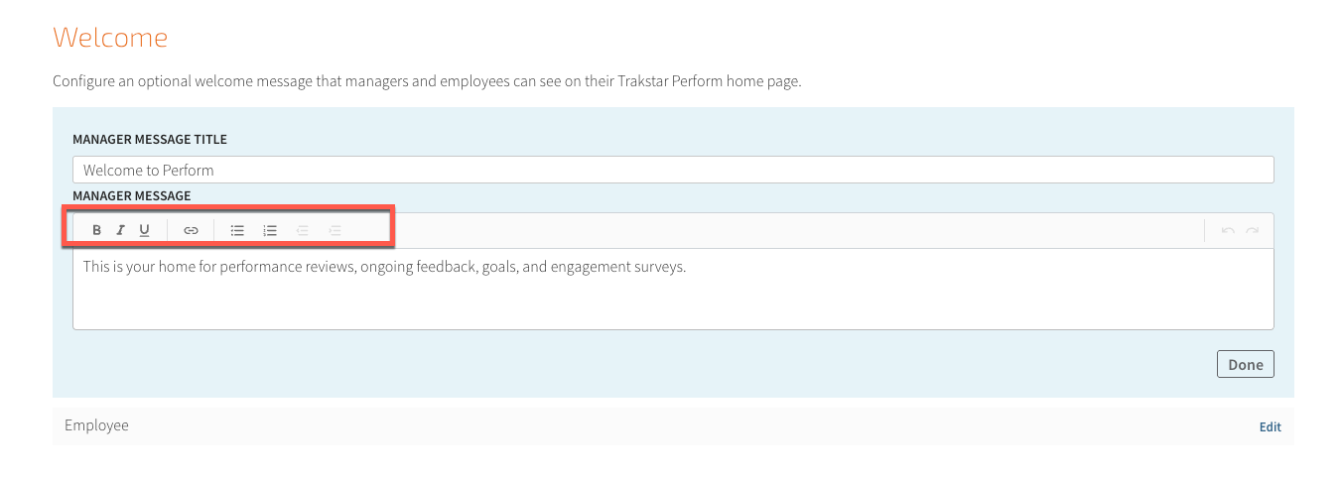Undo the last edit in the message editor

[1229, 230]
